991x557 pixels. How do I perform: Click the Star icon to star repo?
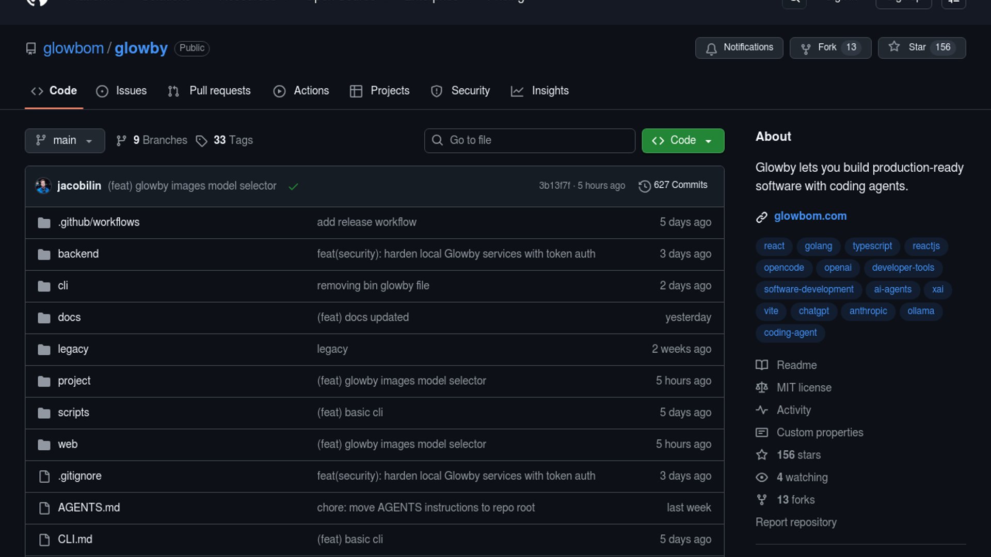(x=894, y=47)
